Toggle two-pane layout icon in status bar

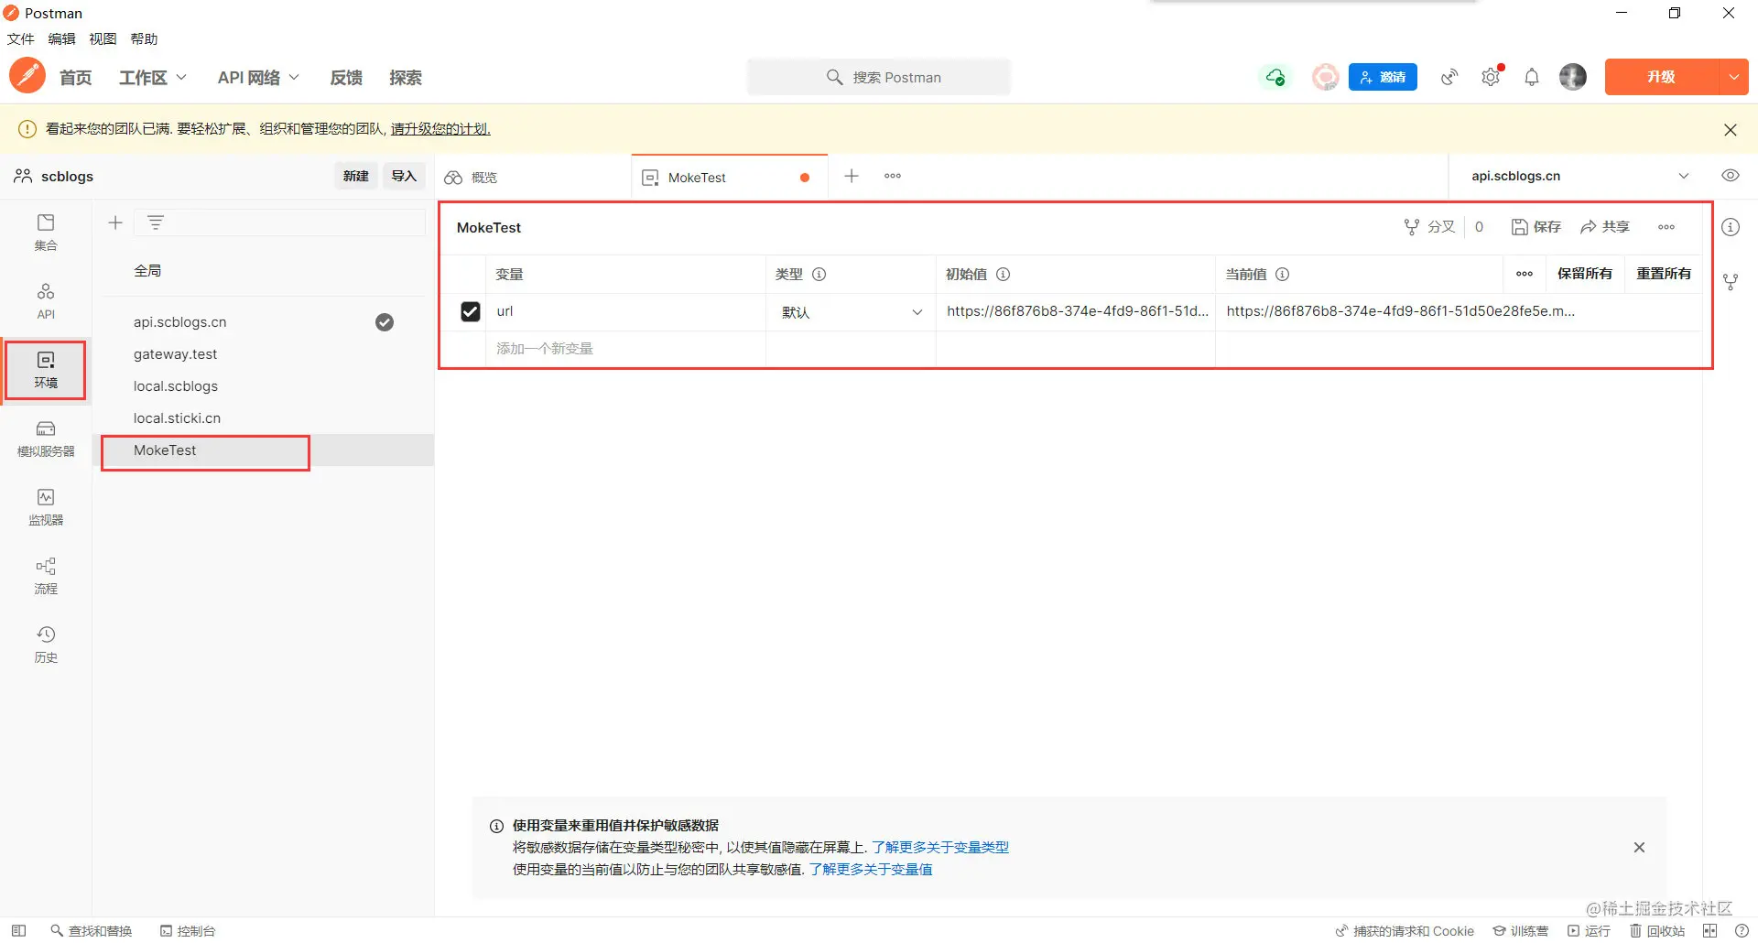pos(1710,930)
